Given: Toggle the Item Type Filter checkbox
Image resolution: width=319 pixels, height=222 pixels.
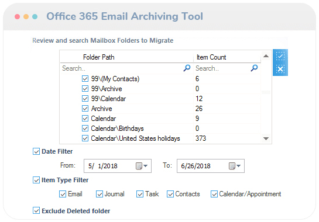Looking at the screenshot, I should point(36,180).
